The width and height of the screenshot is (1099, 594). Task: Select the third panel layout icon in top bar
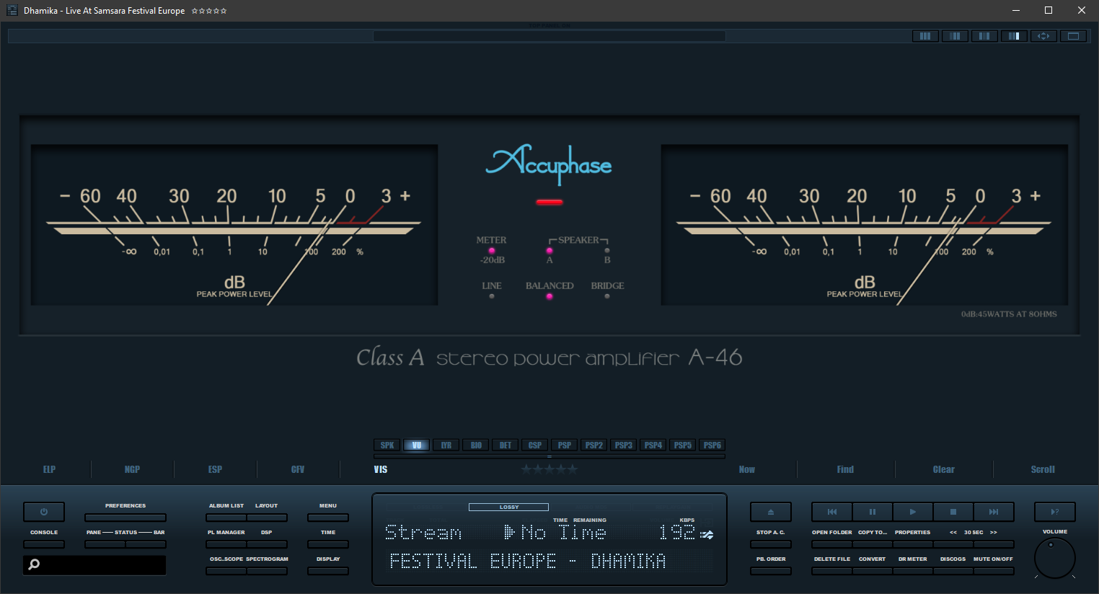click(x=984, y=36)
